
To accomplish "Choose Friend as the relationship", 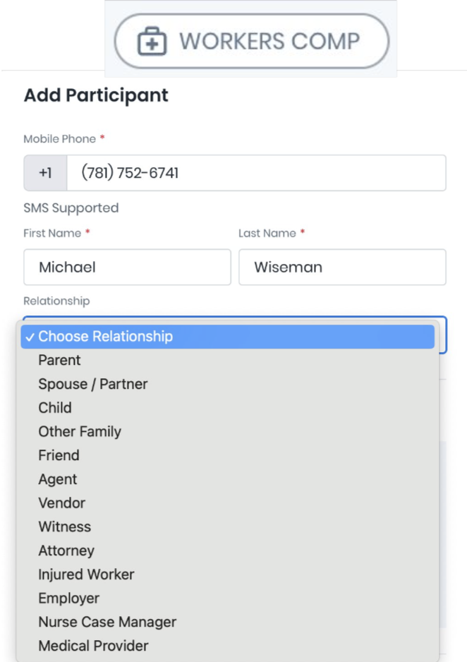I will (59, 456).
